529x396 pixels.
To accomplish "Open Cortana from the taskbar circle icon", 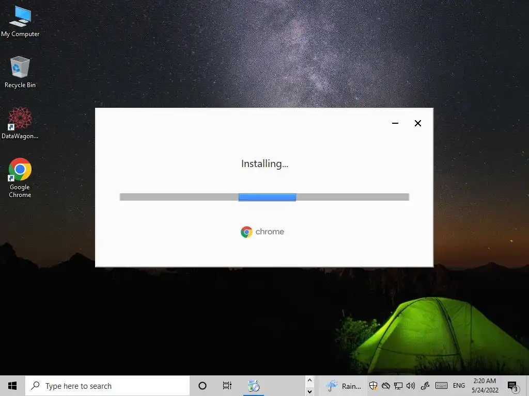I will click(203, 386).
